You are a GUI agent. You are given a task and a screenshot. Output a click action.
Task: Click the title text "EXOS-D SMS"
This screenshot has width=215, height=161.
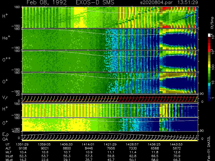95,2
